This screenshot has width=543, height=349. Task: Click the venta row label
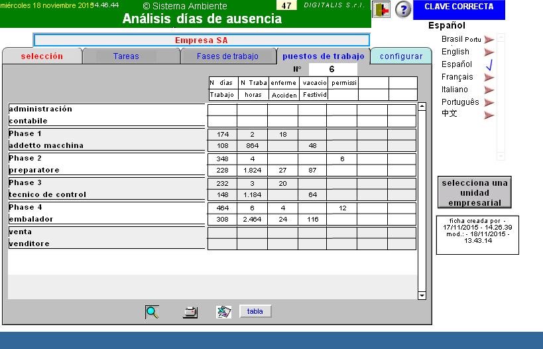click(20, 232)
